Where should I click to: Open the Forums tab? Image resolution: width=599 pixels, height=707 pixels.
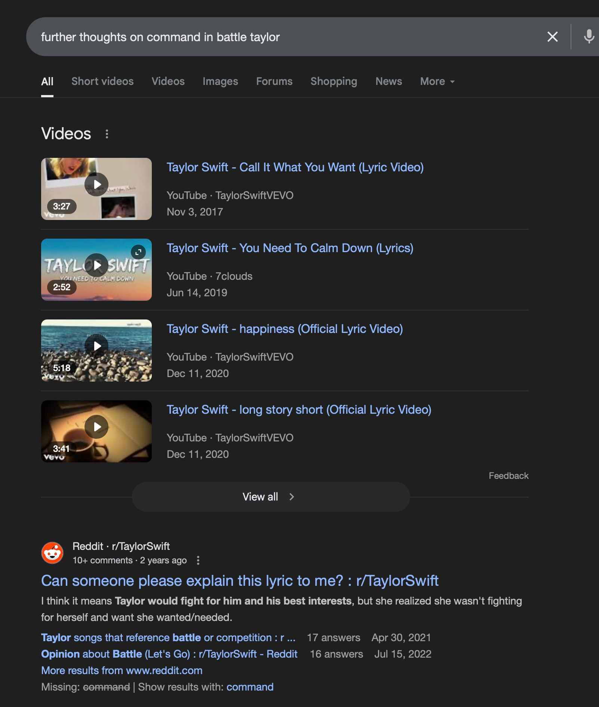274,82
